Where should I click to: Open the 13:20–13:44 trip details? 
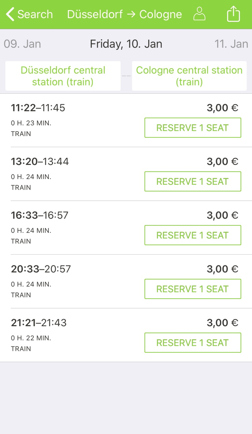pyautogui.click(x=126, y=174)
